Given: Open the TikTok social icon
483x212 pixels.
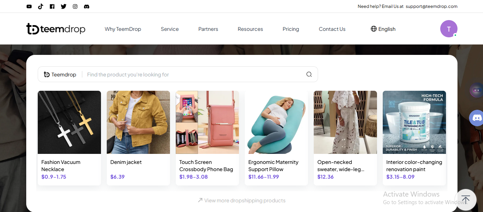Looking at the screenshot, I should [x=41, y=6].
